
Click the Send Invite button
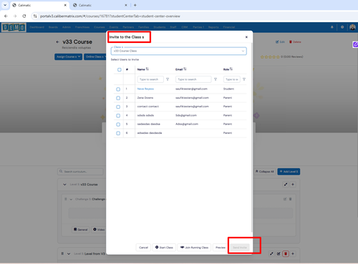240,248
